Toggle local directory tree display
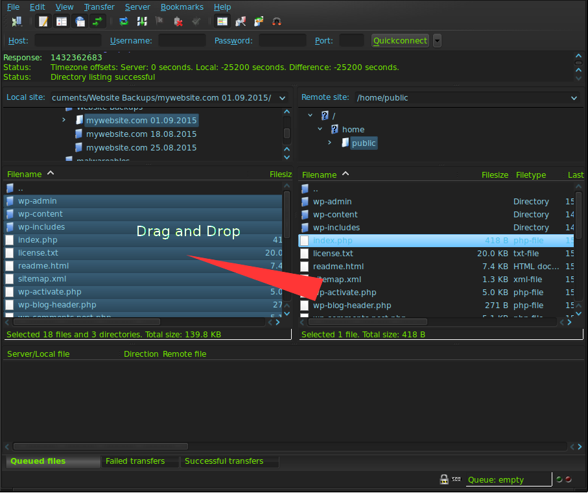588x493 pixels. click(62, 21)
